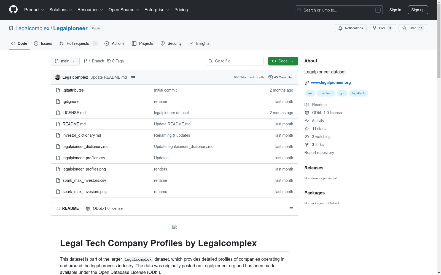The width and height of the screenshot is (441, 275).
Task: Open the Legalcomplex avatar image
Action: pos(58,77)
